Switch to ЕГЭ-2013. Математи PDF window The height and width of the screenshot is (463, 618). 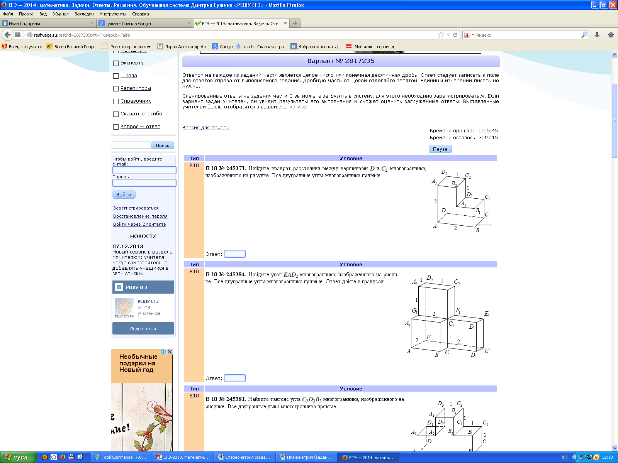click(182, 457)
